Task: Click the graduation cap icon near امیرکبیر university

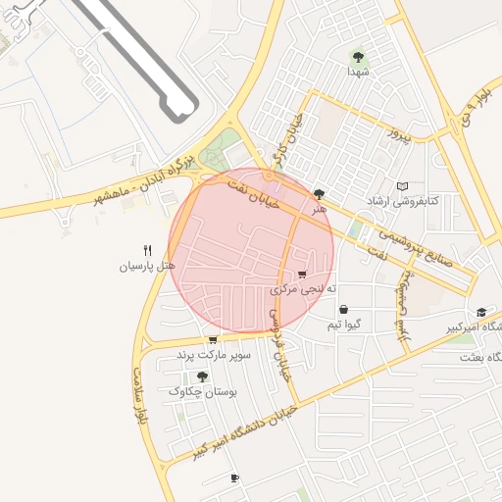Action: pyautogui.click(x=481, y=313)
